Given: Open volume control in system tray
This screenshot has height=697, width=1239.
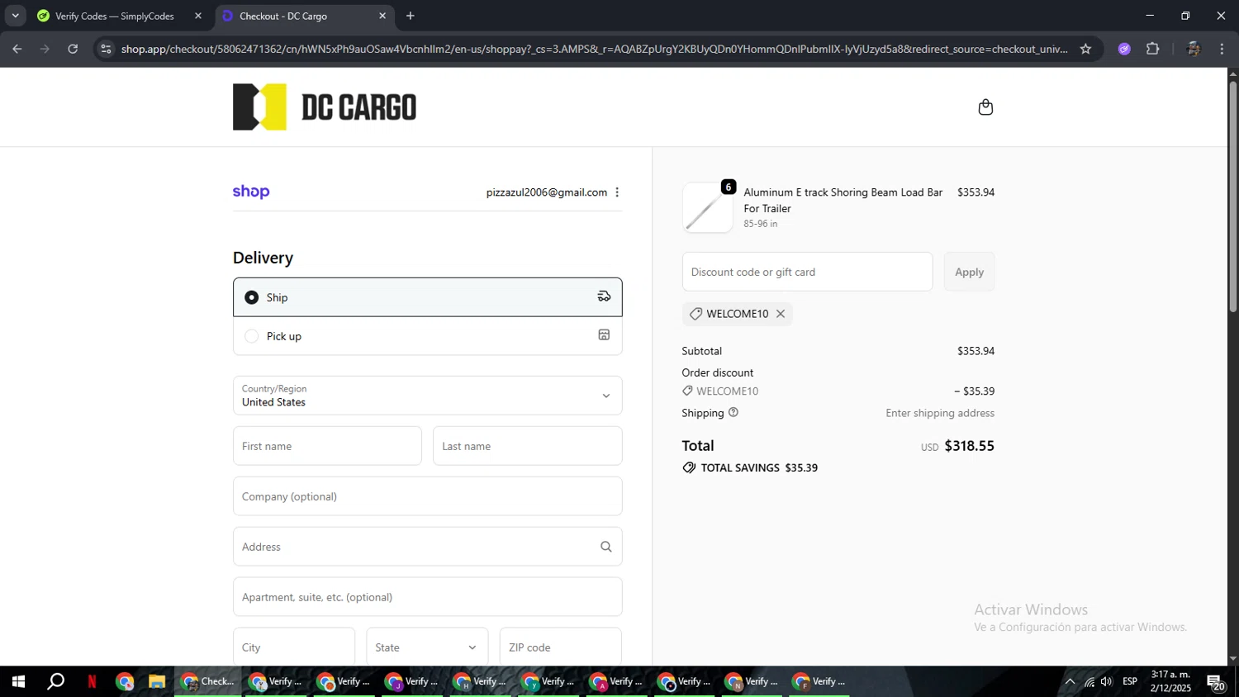Looking at the screenshot, I should coord(1106,681).
